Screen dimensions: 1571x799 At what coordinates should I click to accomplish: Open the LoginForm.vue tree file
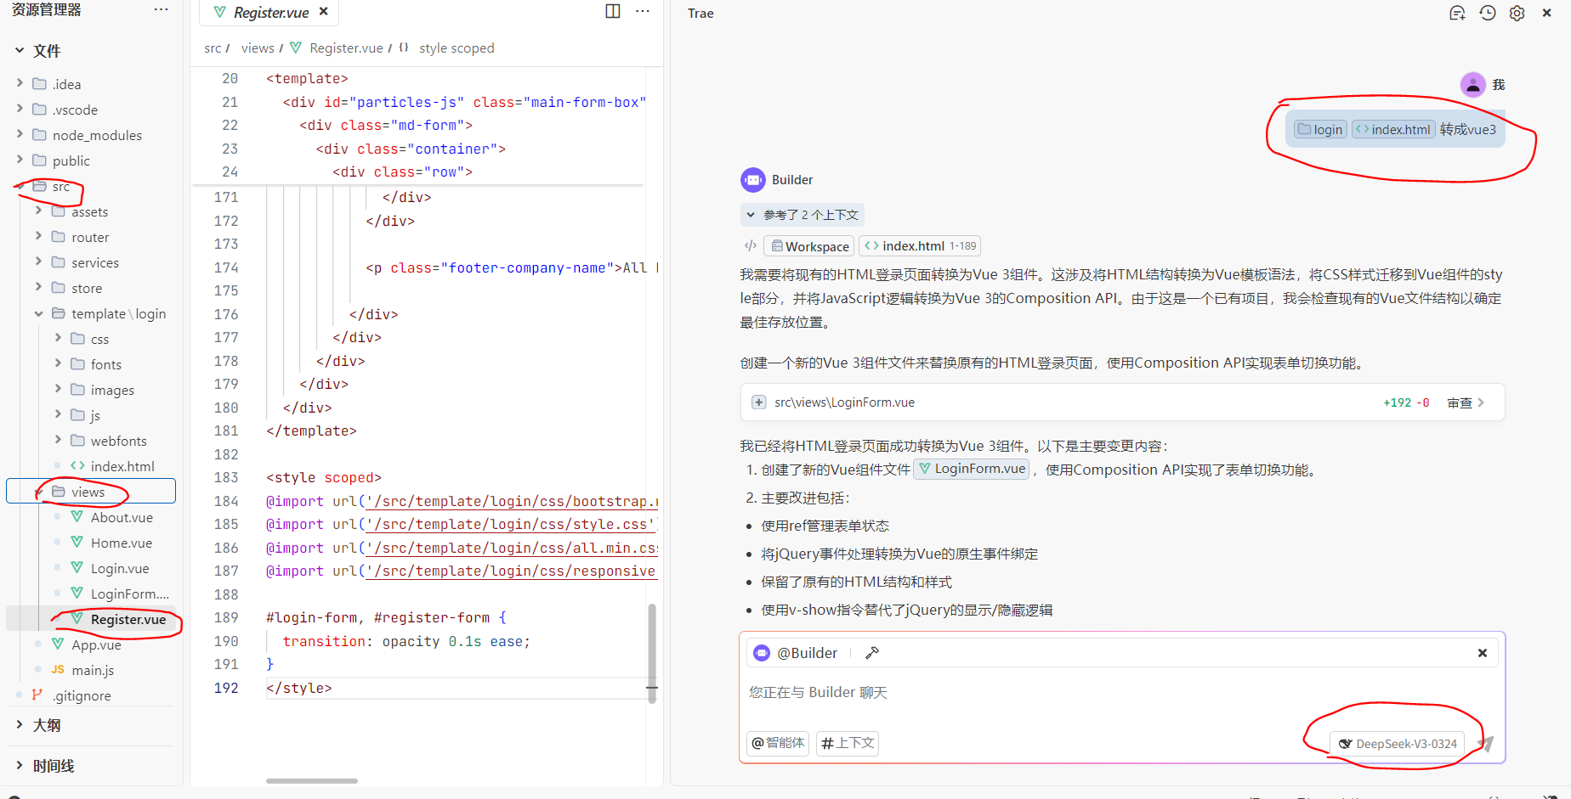129,594
